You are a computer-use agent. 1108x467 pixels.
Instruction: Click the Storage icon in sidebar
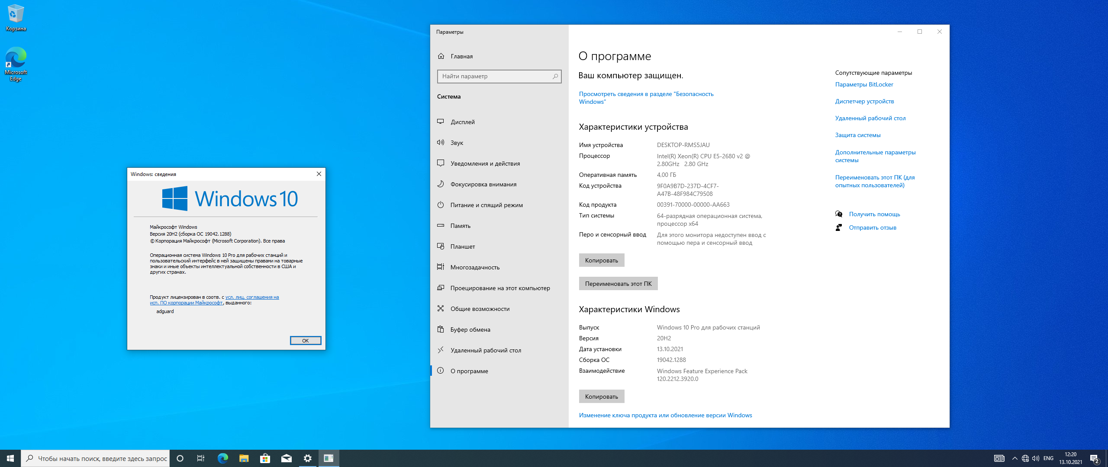[x=441, y=226]
